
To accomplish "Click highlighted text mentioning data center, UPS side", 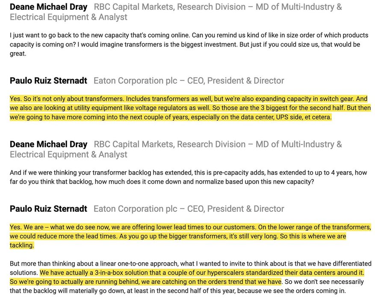I will (x=171, y=117).
